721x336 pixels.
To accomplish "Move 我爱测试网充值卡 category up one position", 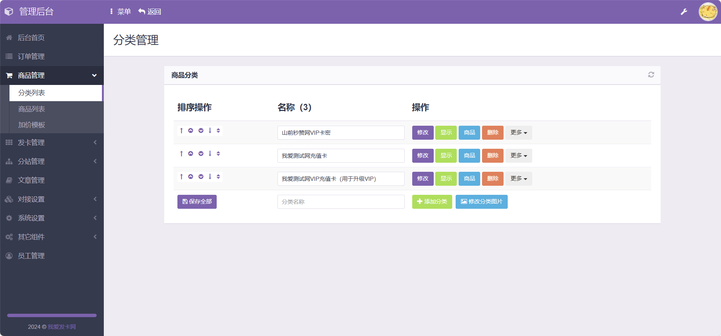I will click(x=191, y=154).
